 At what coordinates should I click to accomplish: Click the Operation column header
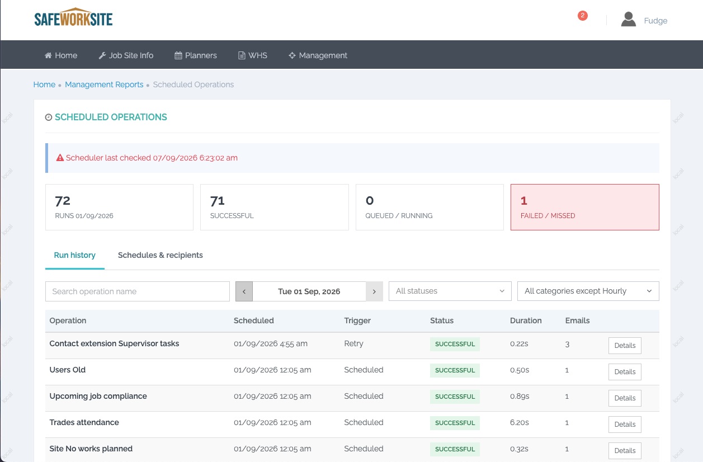(68, 320)
